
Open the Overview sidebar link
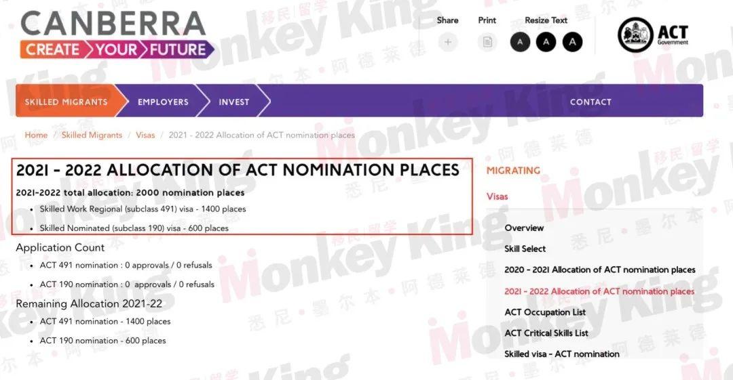(524, 228)
